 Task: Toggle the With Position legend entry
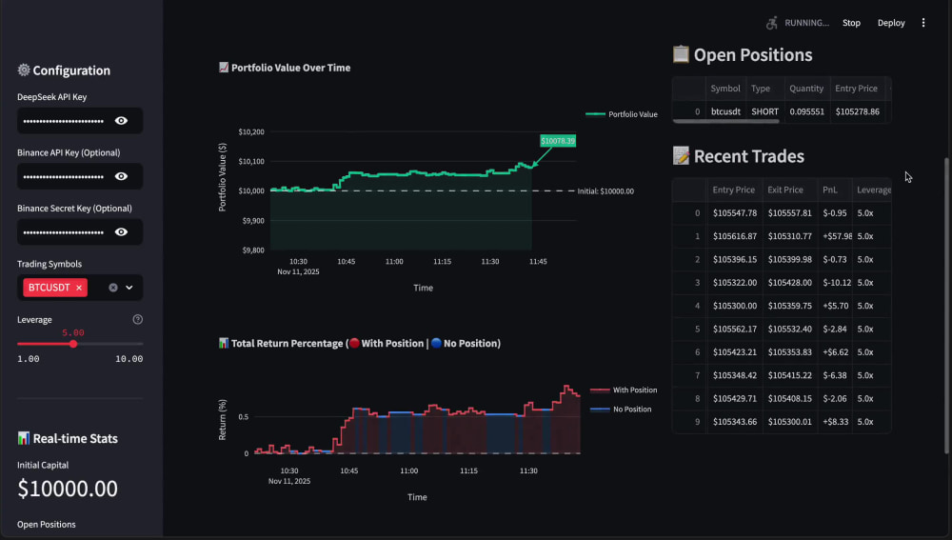[x=624, y=390]
